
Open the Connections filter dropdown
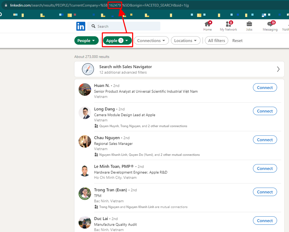click(x=151, y=41)
